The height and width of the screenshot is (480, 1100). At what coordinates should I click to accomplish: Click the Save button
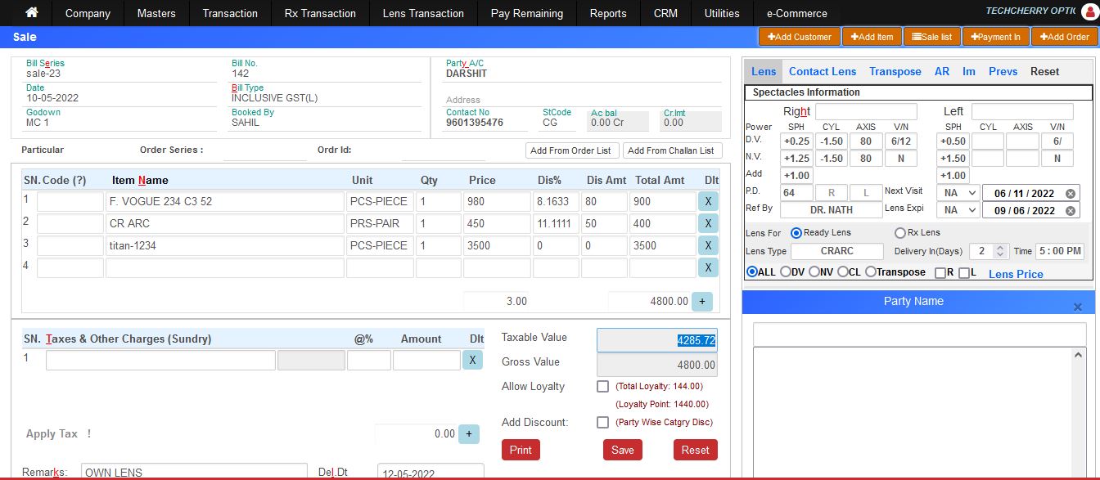click(x=622, y=449)
